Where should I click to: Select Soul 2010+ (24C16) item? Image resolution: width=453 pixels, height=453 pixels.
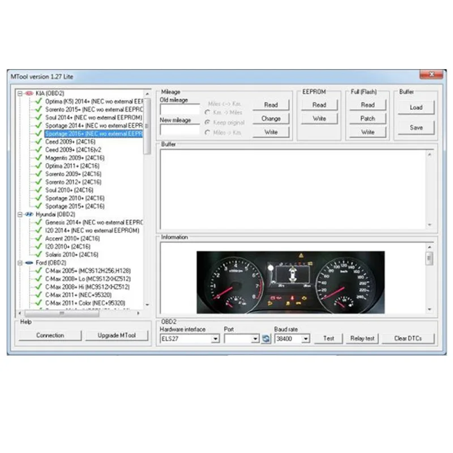tap(69, 190)
